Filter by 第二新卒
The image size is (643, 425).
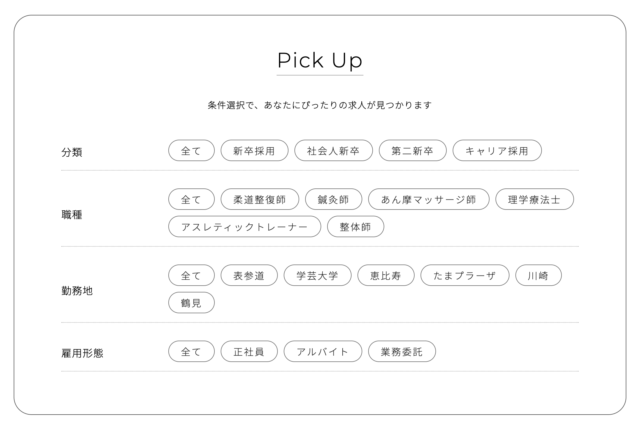pyautogui.click(x=413, y=151)
